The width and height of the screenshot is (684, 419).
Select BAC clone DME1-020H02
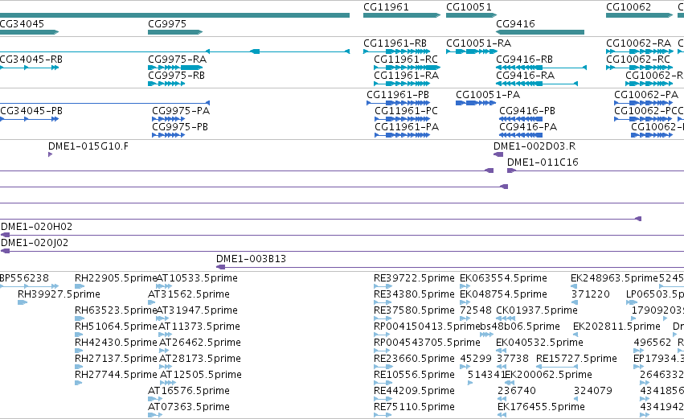coord(37,227)
